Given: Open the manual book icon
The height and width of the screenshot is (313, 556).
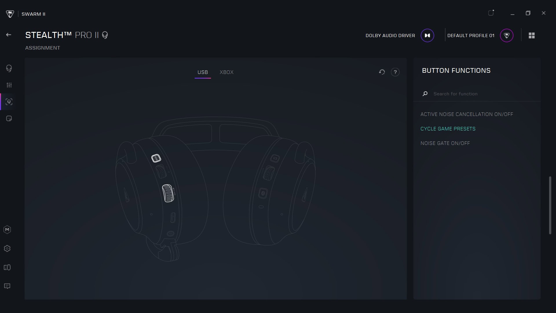Looking at the screenshot, I should point(7,267).
